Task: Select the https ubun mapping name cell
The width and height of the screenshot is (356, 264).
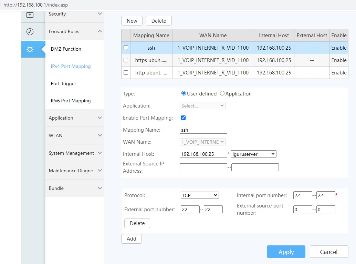Action: tap(151, 60)
